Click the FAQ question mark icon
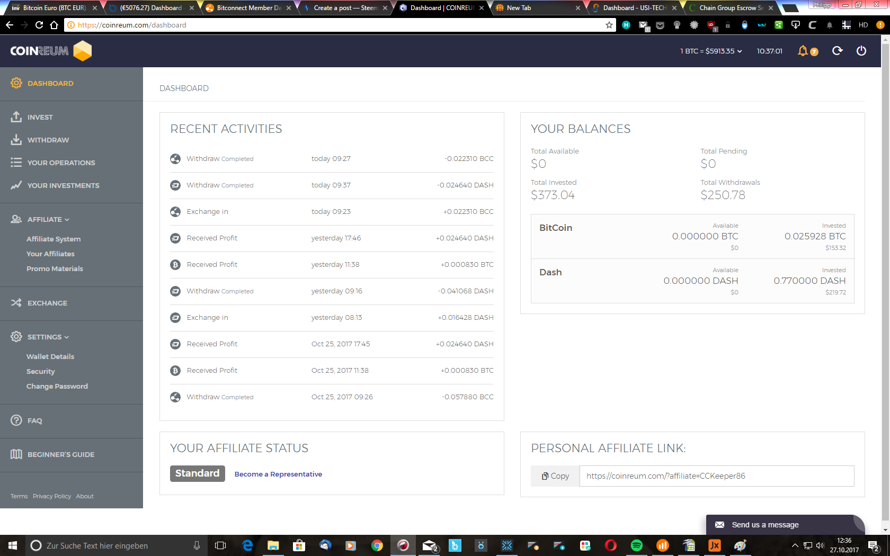This screenshot has height=556, width=890. [x=16, y=420]
